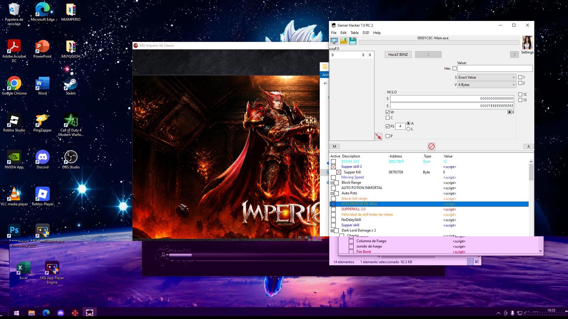Select the A radio button

point(408,123)
